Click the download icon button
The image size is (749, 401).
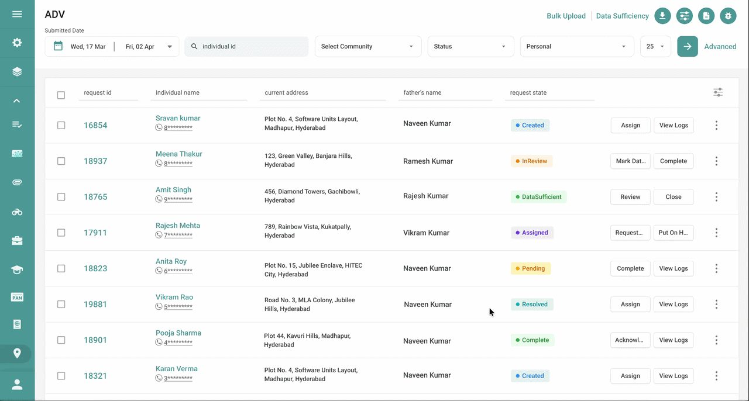[662, 16]
